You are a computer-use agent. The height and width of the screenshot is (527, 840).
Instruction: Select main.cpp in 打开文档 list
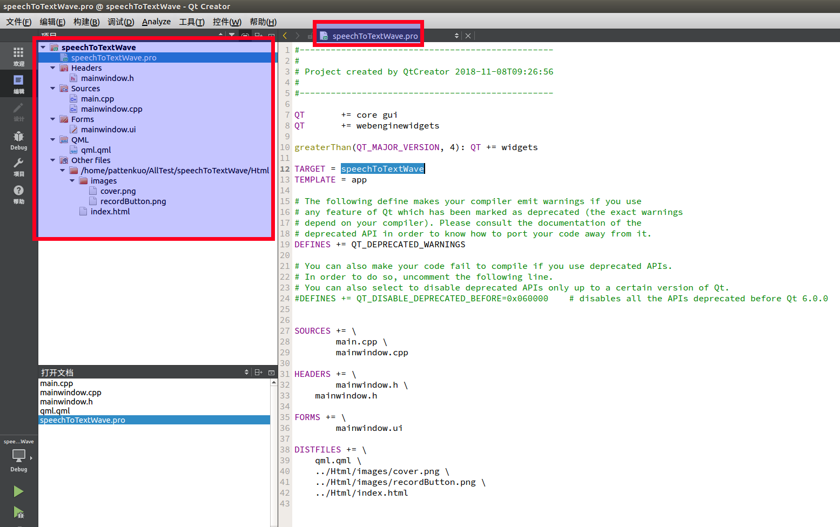click(x=56, y=383)
